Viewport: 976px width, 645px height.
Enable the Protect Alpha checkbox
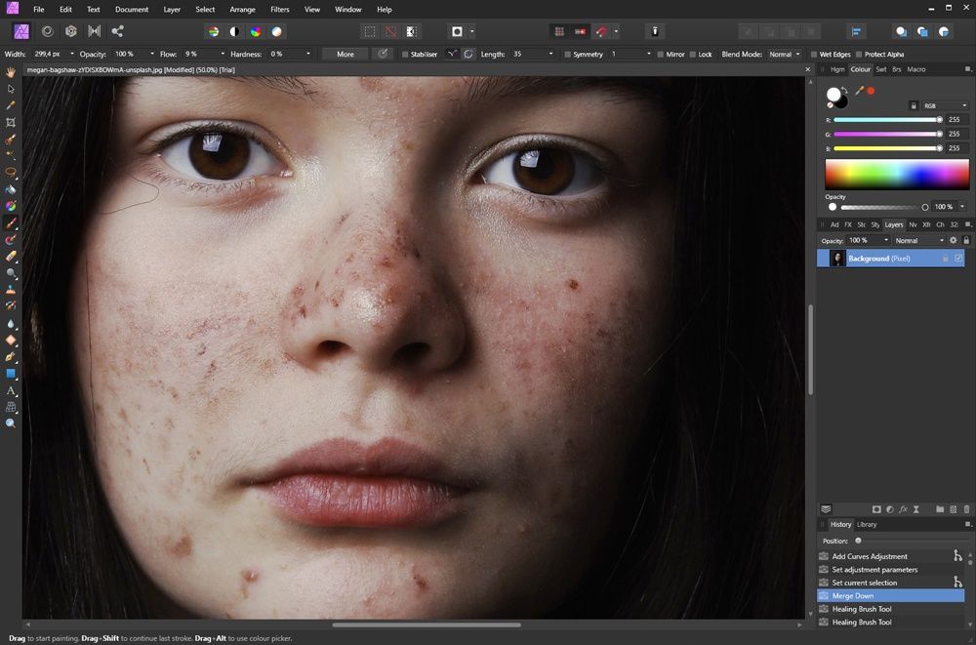[x=859, y=55]
